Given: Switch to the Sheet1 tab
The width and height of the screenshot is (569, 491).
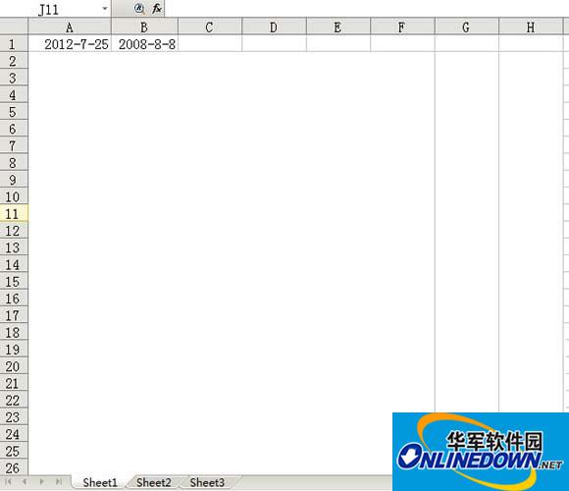Looking at the screenshot, I should click(x=100, y=482).
